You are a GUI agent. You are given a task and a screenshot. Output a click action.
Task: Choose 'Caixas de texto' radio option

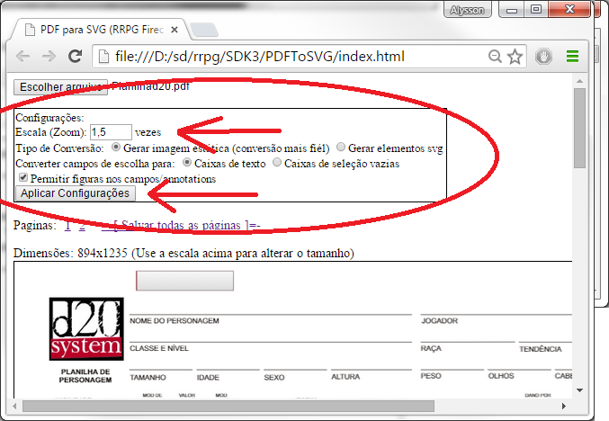[x=187, y=163]
